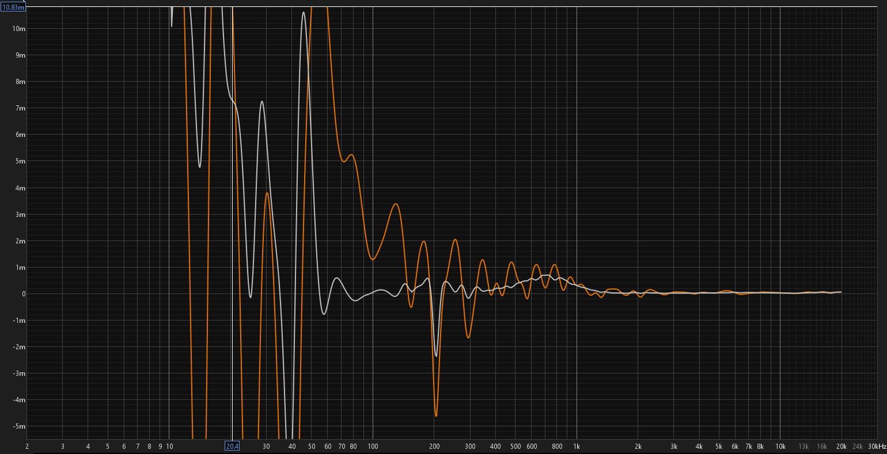887x454 pixels.
Task: Click the 4 Hz frequency axis label
Action: pos(88,447)
